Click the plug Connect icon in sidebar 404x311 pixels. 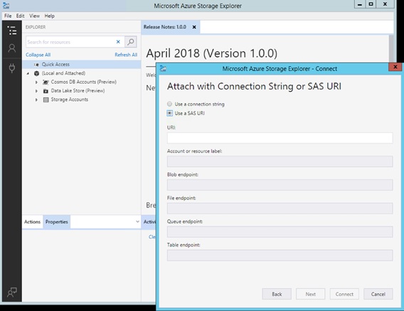[12, 68]
